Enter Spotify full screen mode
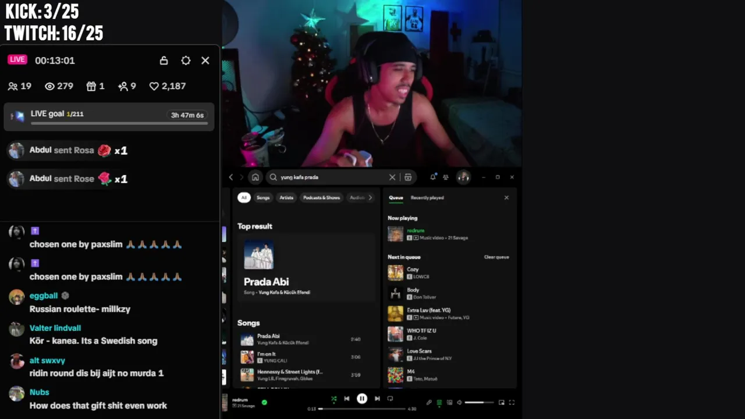The width and height of the screenshot is (745, 419). [512, 402]
